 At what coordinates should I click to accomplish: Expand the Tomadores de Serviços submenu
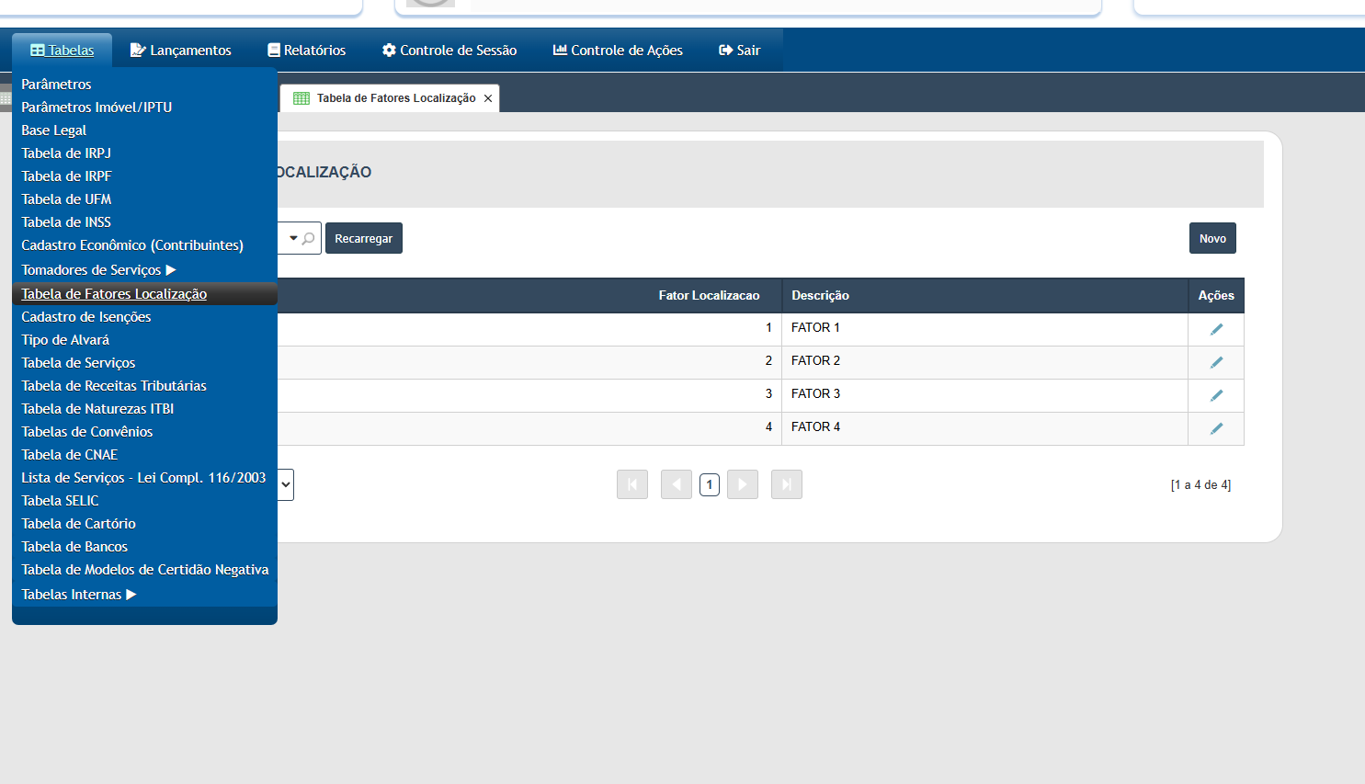click(99, 270)
